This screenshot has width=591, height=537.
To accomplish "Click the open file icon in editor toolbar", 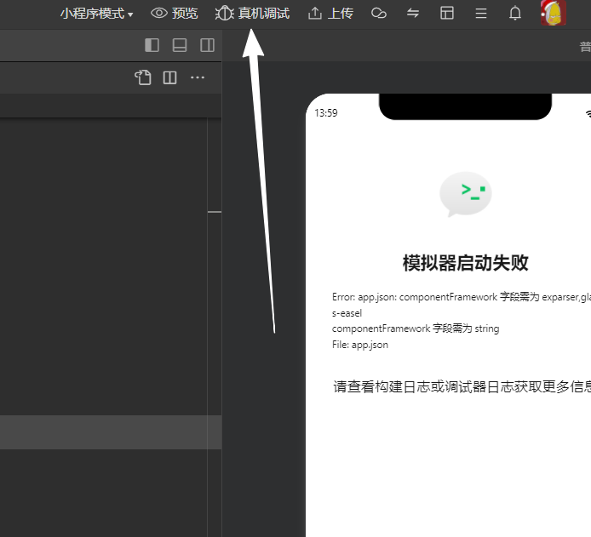I will pyautogui.click(x=143, y=77).
